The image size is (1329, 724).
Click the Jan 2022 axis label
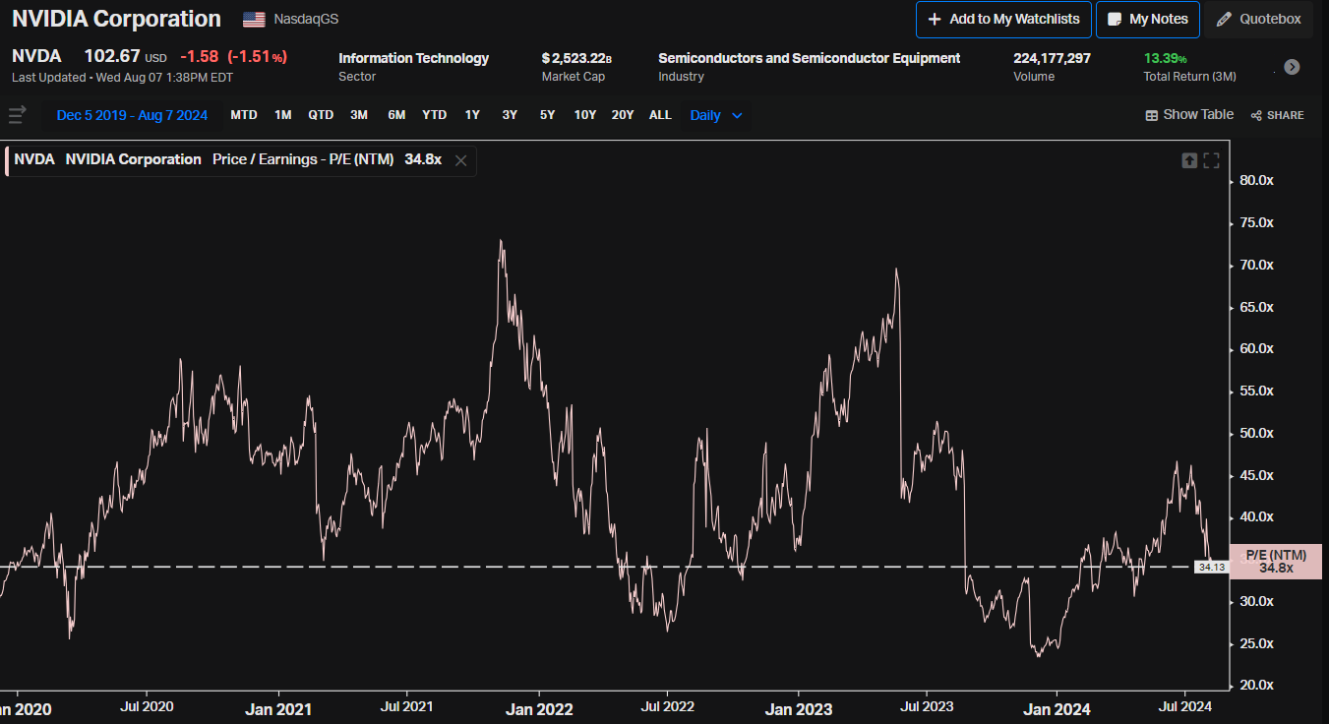pos(540,708)
